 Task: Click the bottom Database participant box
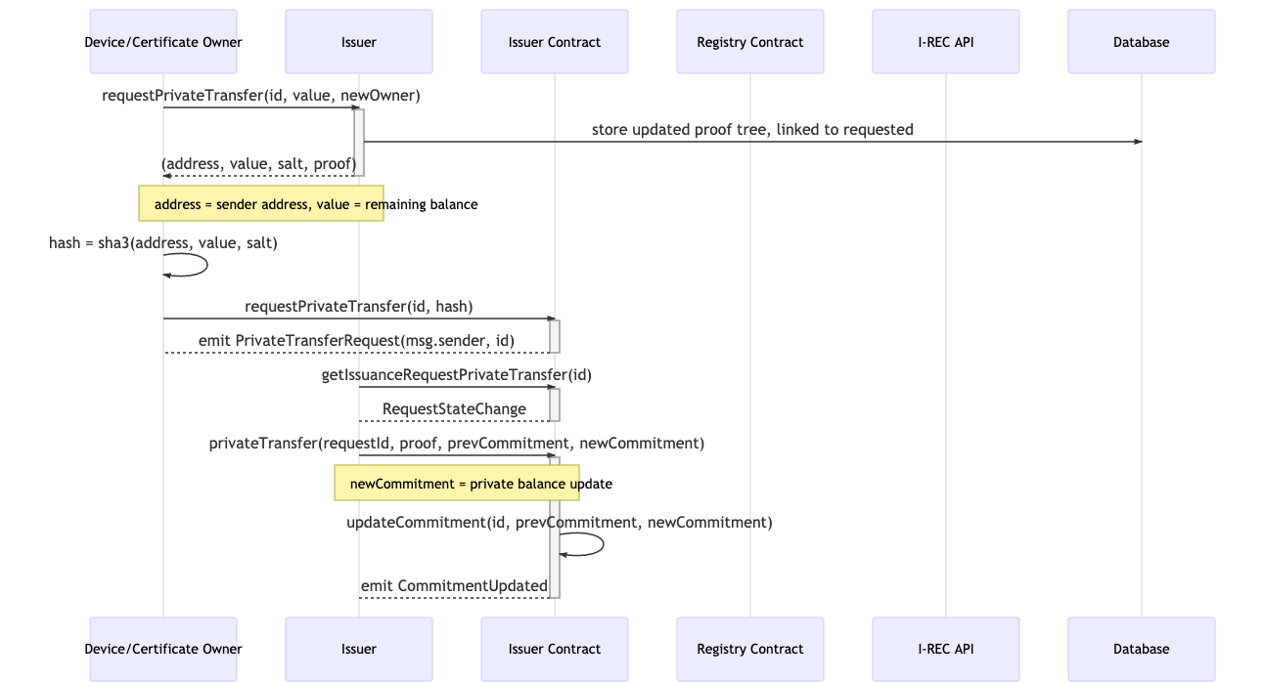click(1142, 649)
